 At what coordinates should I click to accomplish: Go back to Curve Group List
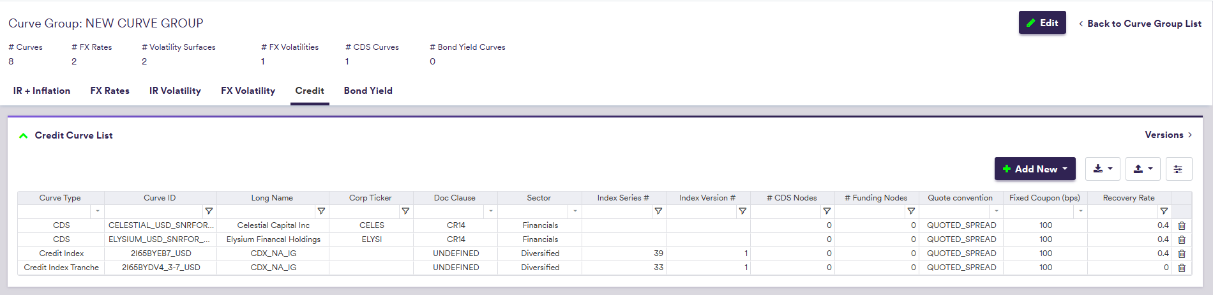pyautogui.click(x=1140, y=24)
